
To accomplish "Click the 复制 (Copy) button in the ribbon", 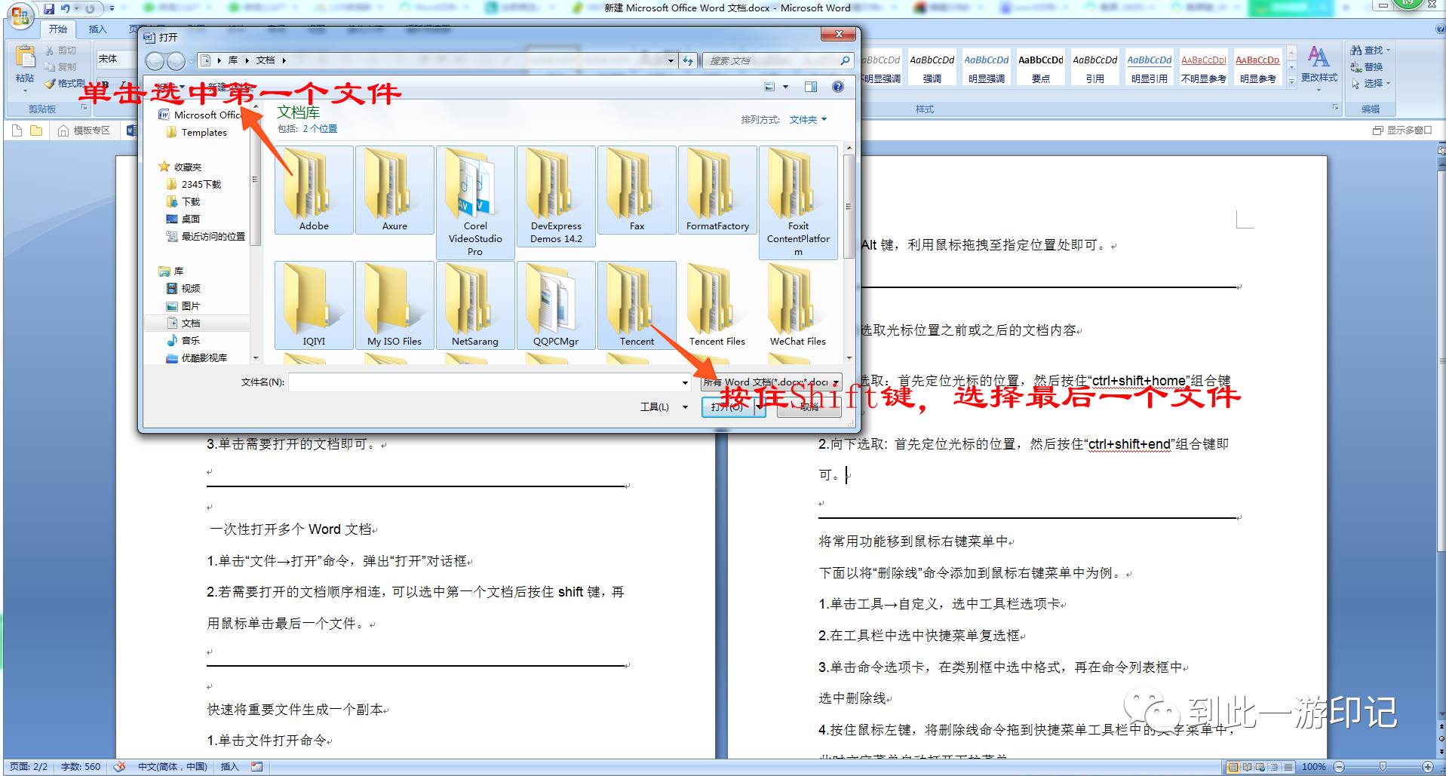I will click(60, 66).
